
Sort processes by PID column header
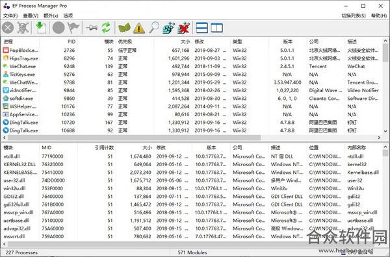coord(71,42)
